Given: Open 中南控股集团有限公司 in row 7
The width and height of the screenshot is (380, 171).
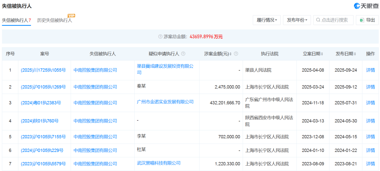Looking at the screenshot, I should pyautogui.click(x=95, y=164).
